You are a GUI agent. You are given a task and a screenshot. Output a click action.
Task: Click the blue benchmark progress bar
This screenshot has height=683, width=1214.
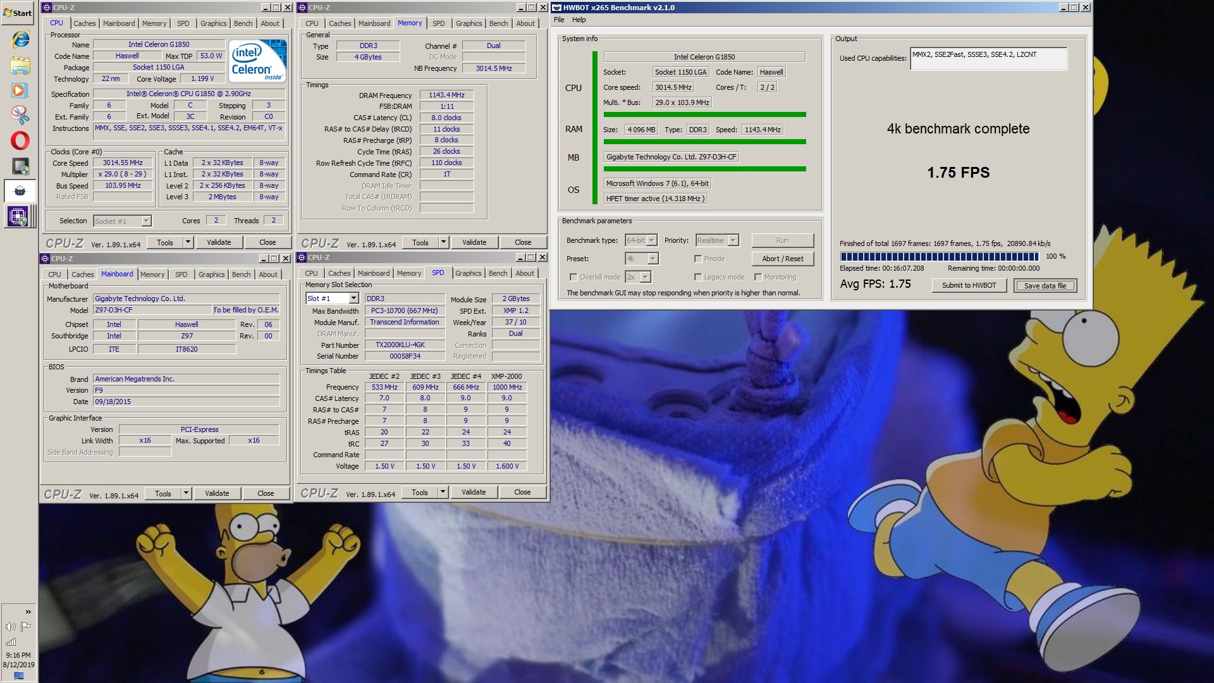pos(939,257)
